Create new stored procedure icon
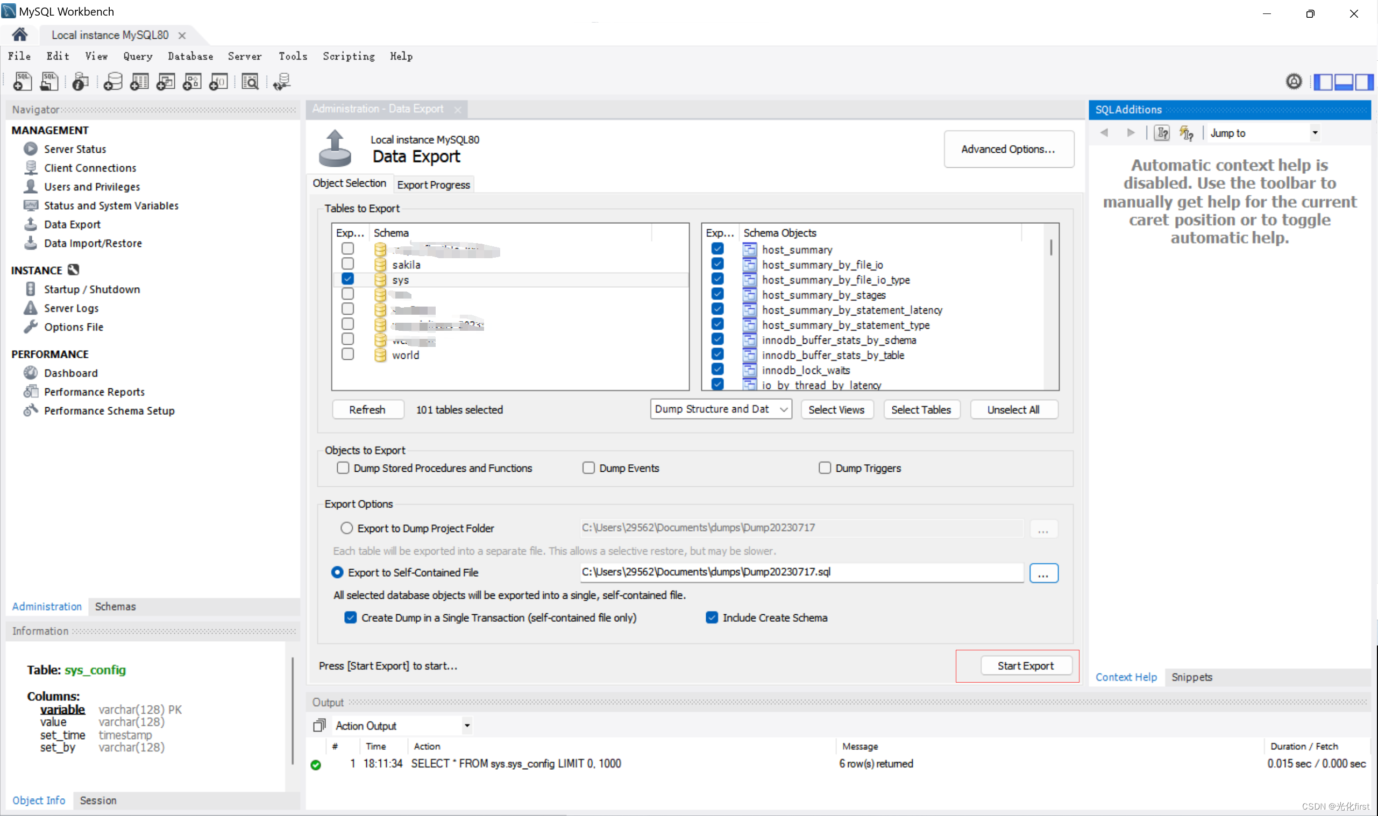 click(192, 82)
